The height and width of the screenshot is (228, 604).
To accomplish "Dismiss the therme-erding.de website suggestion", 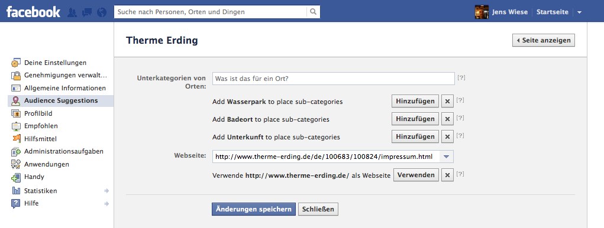I will [447, 175].
